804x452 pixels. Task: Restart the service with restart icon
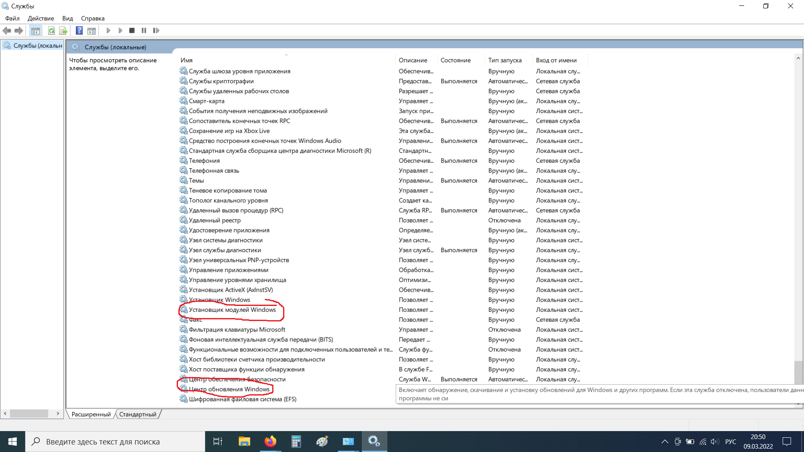[156, 31]
